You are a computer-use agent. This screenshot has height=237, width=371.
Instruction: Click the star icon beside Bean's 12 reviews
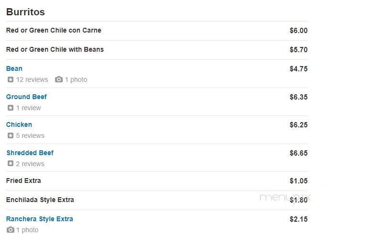pyautogui.click(x=11, y=79)
